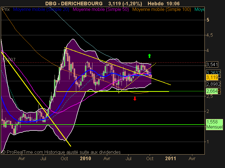225x168 pixels.
Task: Click the price axis value 2,5
Action: tap(209, 96)
